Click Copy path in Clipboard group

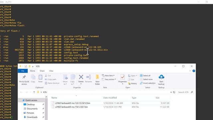pyautogui.click(x=51, y=79)
